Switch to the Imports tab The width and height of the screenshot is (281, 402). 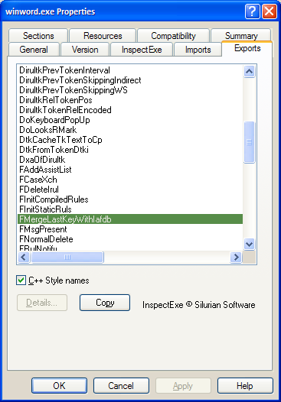(x=198, y=49)
